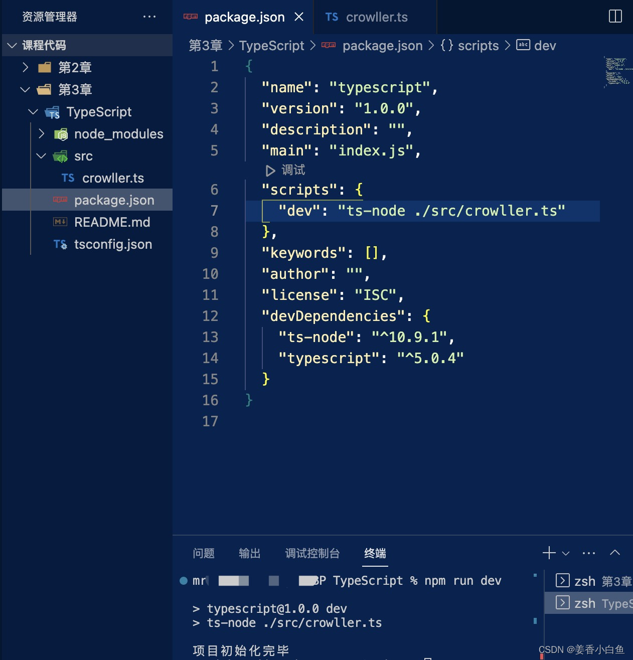The image size is (633, 660).
Task: Click the dev breadcrumb segment
Action: pos(545,46)
